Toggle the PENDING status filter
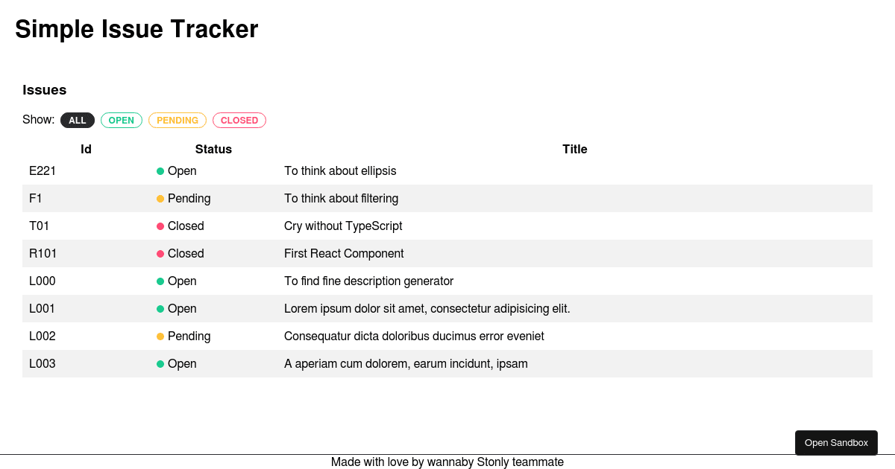Viewport: 895px width, 469px height. click(177, 120)
